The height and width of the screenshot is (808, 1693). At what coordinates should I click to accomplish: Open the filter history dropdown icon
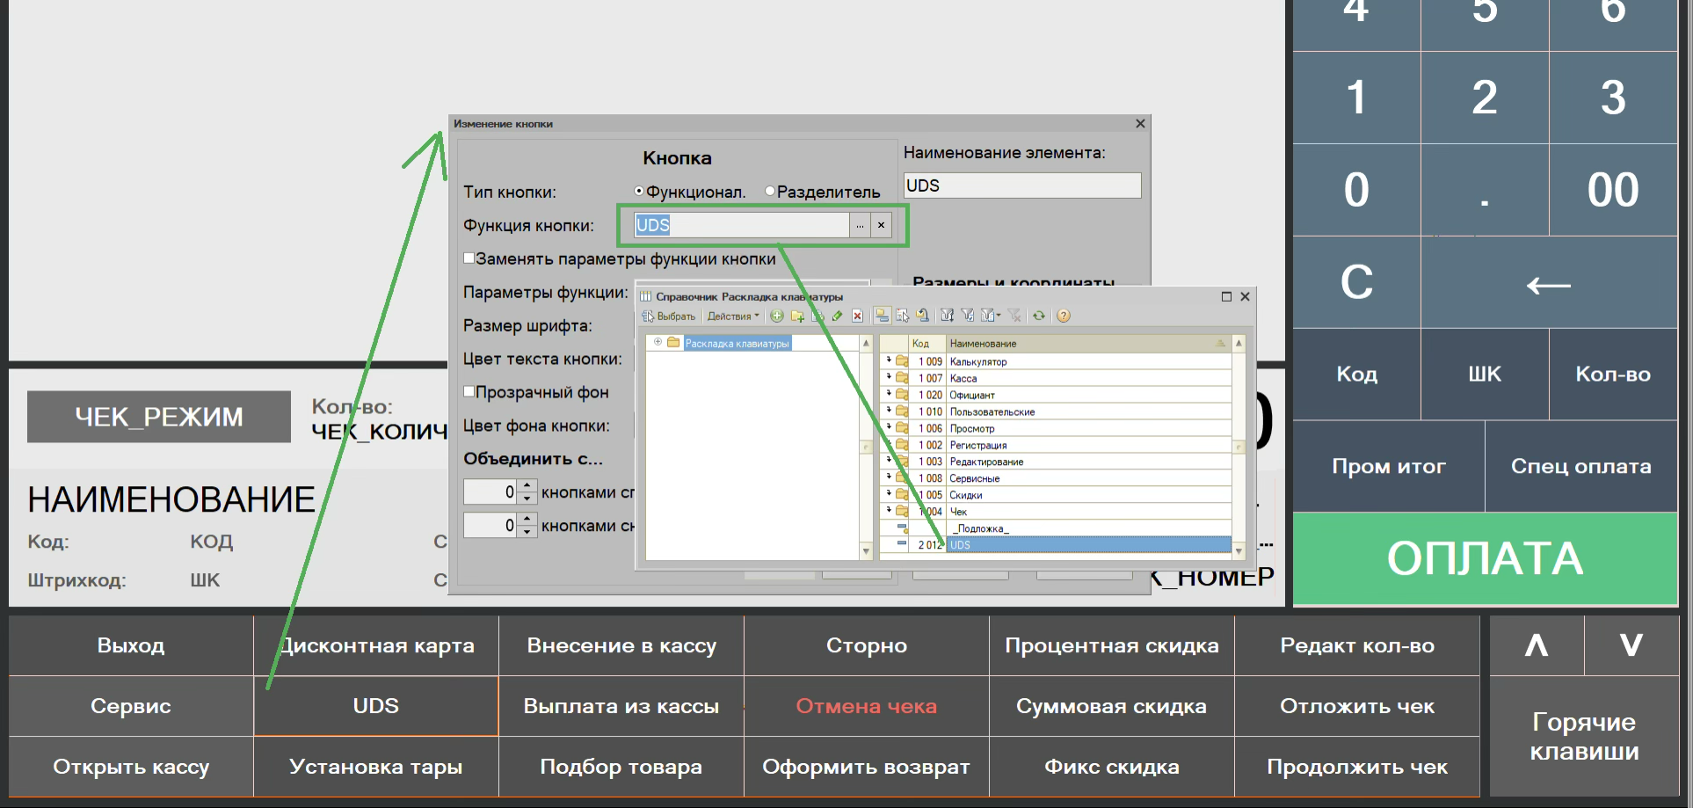pyautogui.click(x=991, y=316)
